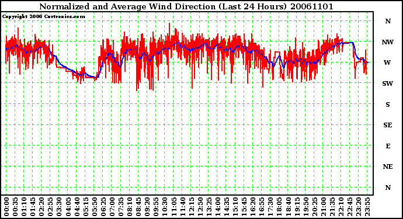The width and height of the screenshot is (403, 219).
Task: Click the 01:10 time axis label
Action: (x=24, y=207)
